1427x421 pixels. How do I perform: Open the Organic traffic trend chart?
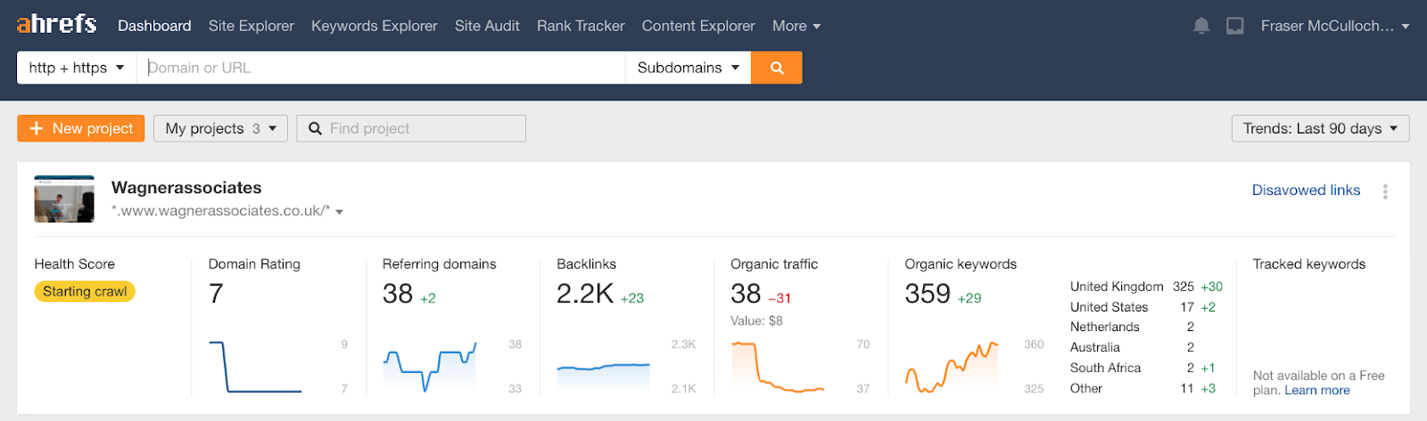778,366
